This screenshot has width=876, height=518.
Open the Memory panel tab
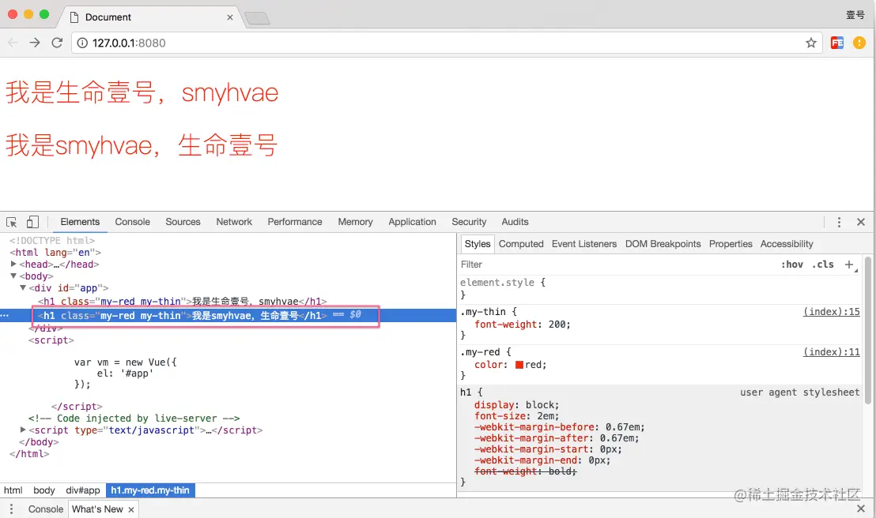[x=355, y=222]
